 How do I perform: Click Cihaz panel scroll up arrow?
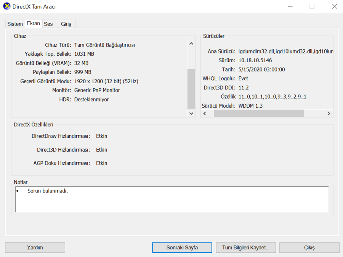point(191,44)
